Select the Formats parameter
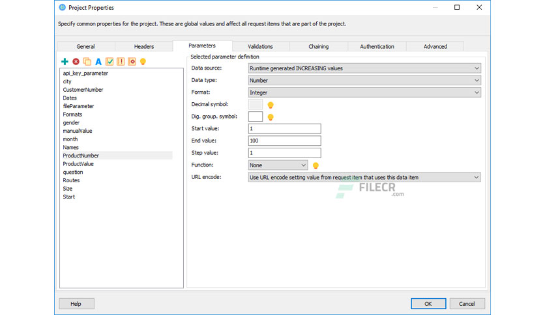The height and width of the screenshot is (315, 545). [x=72, y=115]
